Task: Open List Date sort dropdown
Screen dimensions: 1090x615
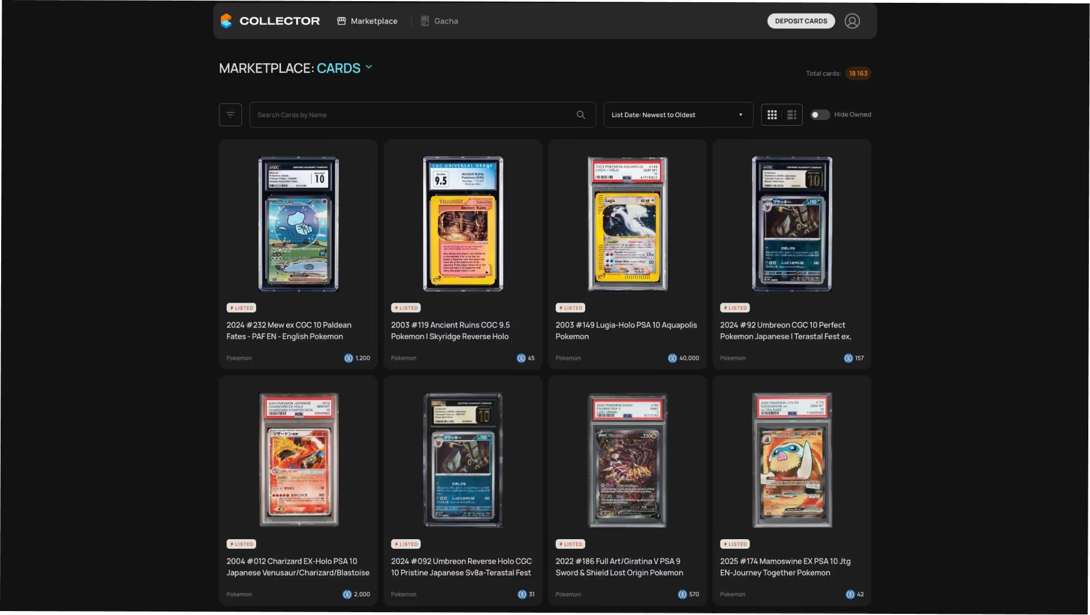Action: [x=678, y=115]
